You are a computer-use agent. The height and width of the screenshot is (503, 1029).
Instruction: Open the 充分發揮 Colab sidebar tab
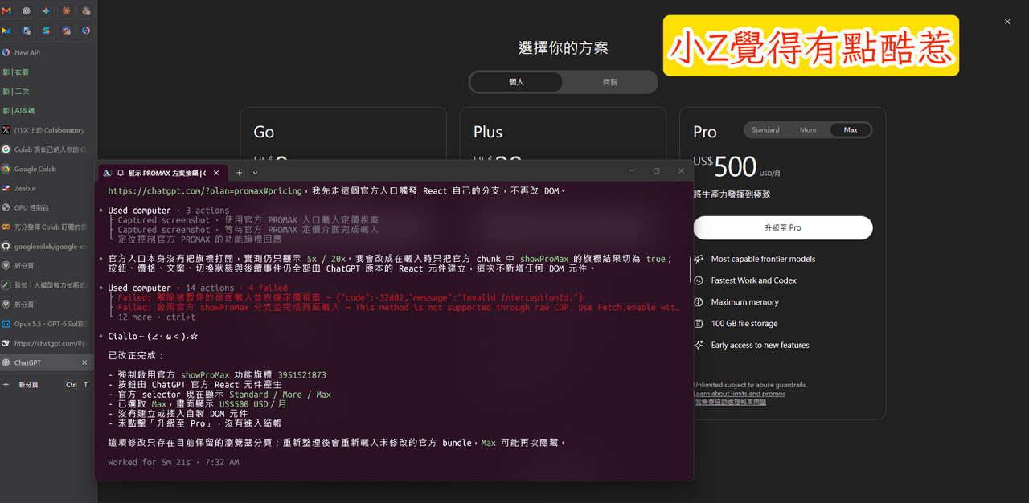pos(48,227)
